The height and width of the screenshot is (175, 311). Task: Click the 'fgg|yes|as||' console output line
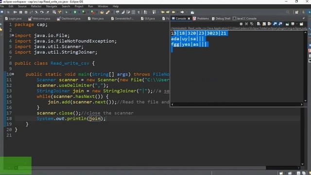(x=189, y=44)
